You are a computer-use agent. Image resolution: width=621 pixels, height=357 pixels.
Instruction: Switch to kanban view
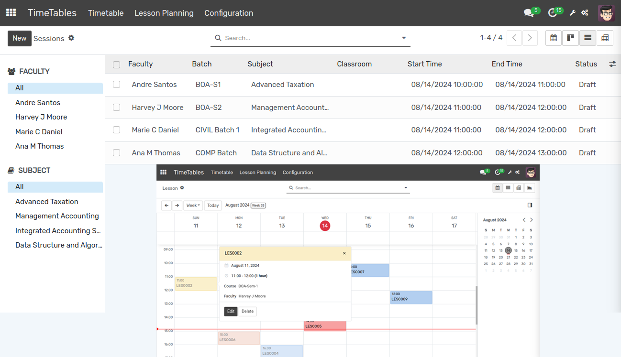(570, 38)
